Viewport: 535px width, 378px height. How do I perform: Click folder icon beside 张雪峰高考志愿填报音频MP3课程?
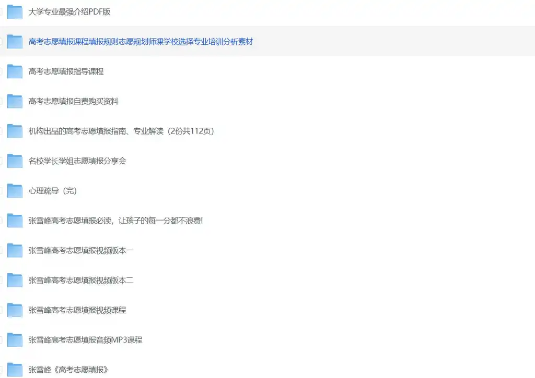15,340
